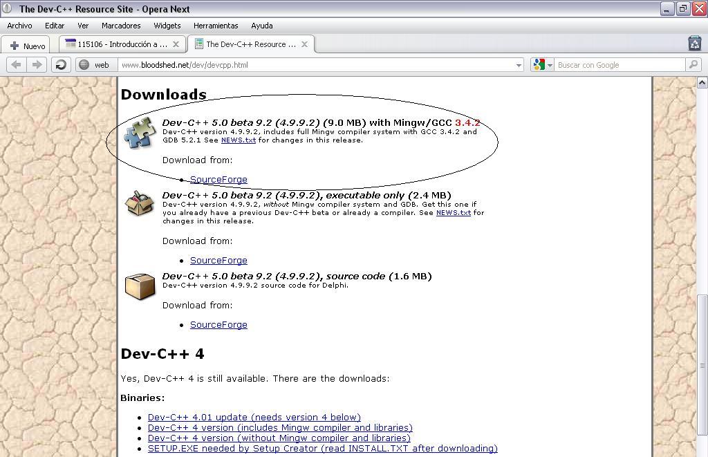
Task: Go back to the previous page
Action: [17, 65]
